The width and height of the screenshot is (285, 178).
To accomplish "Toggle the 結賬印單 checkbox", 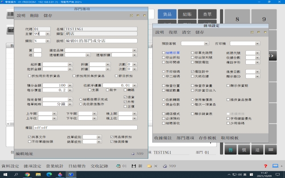I will coord(163,53).
